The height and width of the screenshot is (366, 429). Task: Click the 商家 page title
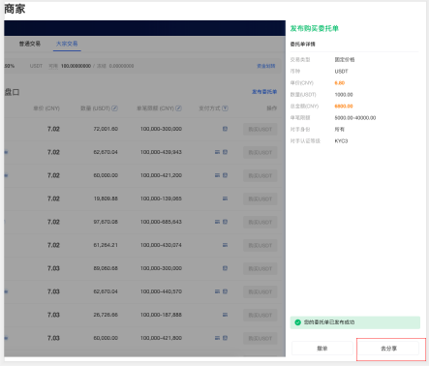pos(15,9)
